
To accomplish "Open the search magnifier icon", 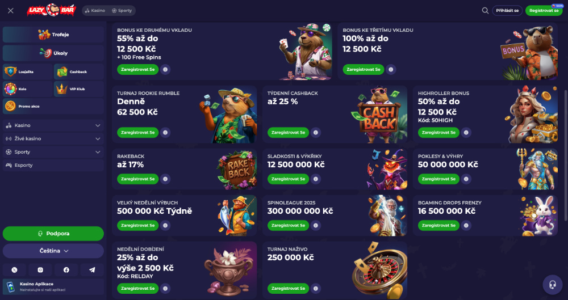I will [x=485, y=11].
